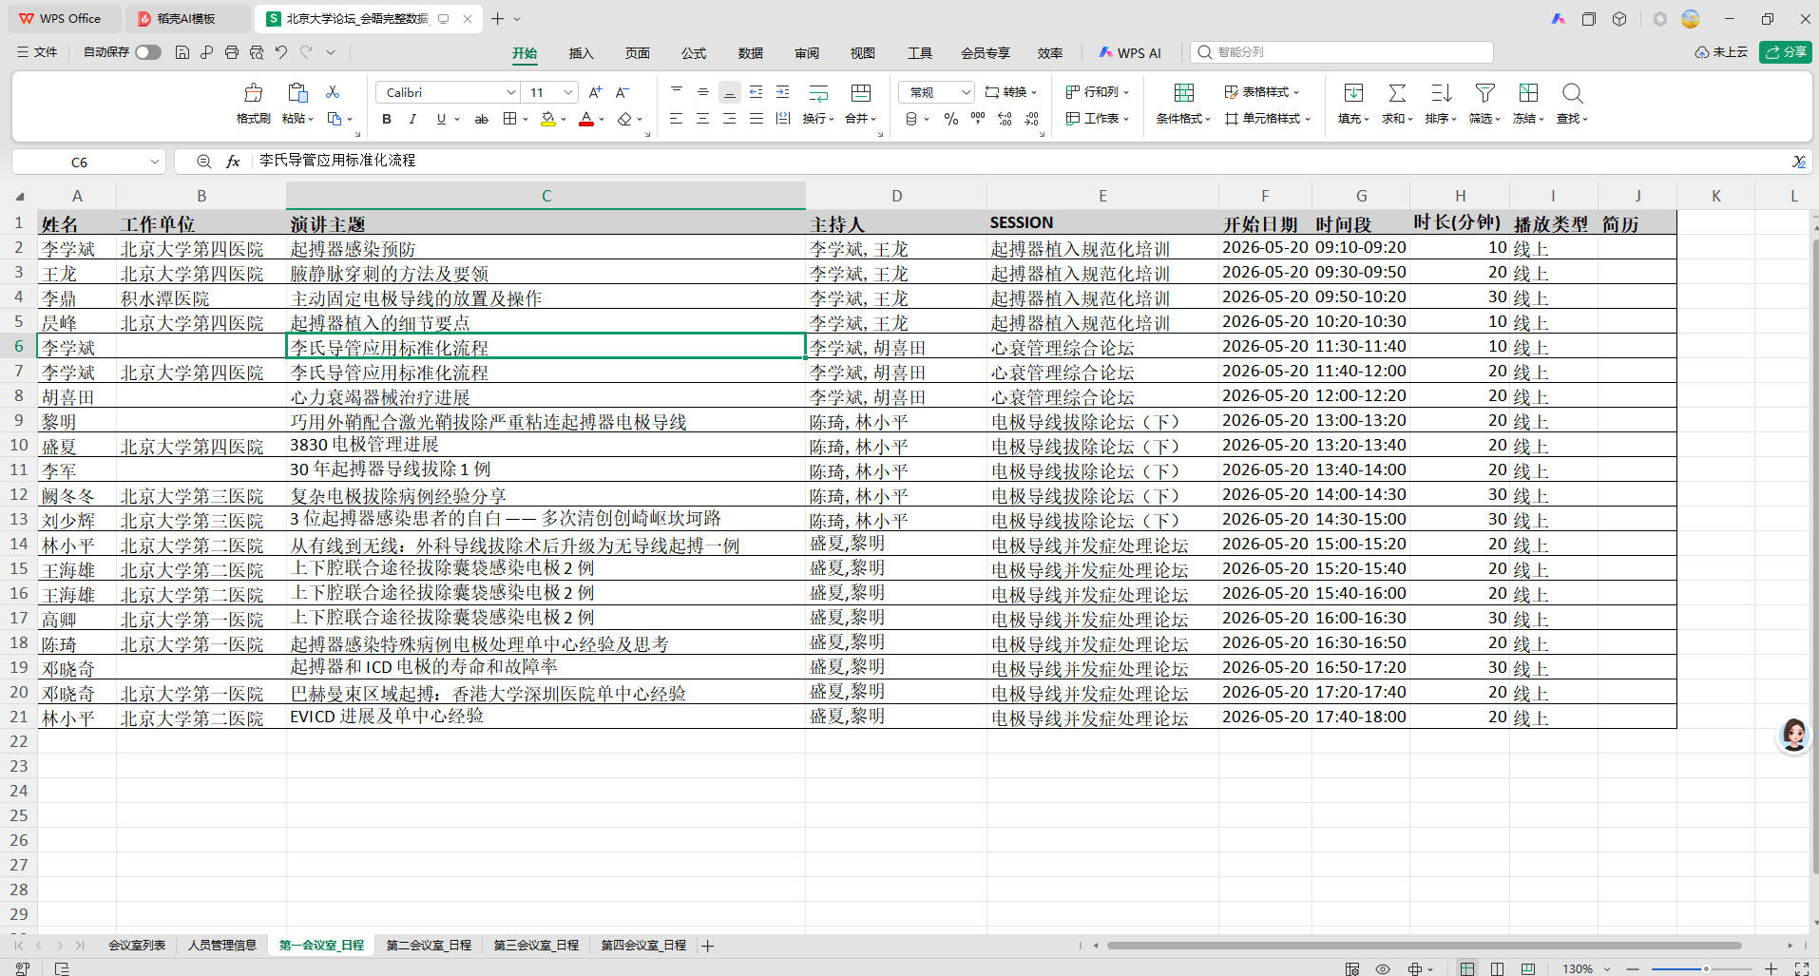Click the Merge cells (合并) icon
This screenshot has height=976, width=1819.
pos(861,93)
